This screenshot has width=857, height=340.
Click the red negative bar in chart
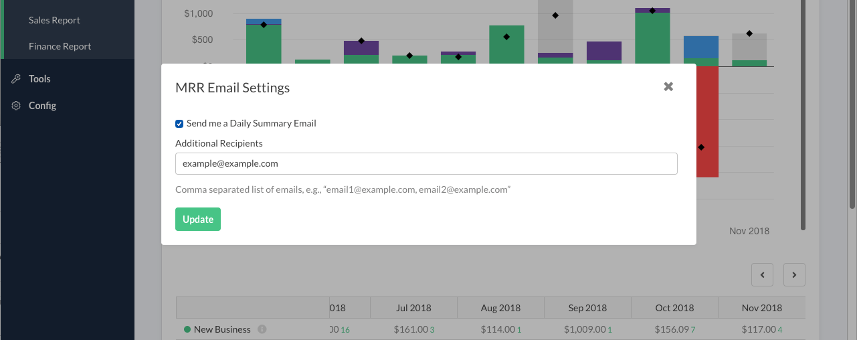tap(707, 161)
